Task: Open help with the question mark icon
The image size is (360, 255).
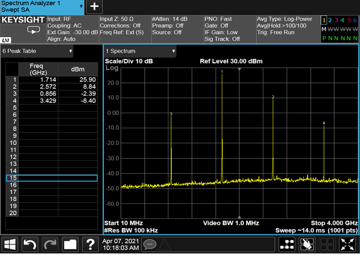Action: 90,244
